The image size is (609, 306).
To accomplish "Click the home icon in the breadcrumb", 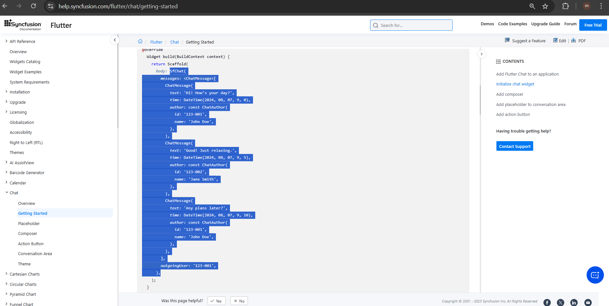I will (x=140, y=41).
